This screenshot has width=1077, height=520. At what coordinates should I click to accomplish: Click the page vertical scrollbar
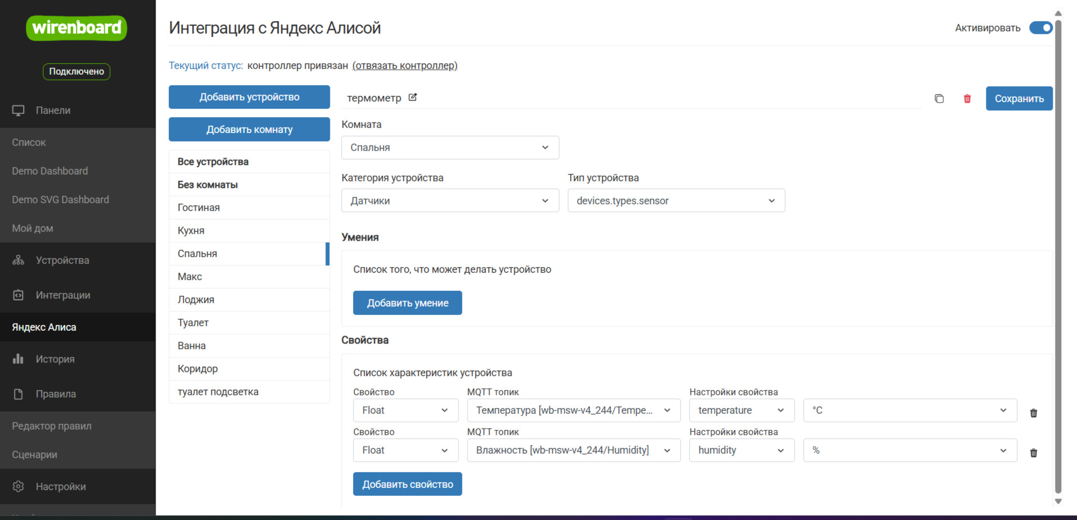coord(1058,257)
